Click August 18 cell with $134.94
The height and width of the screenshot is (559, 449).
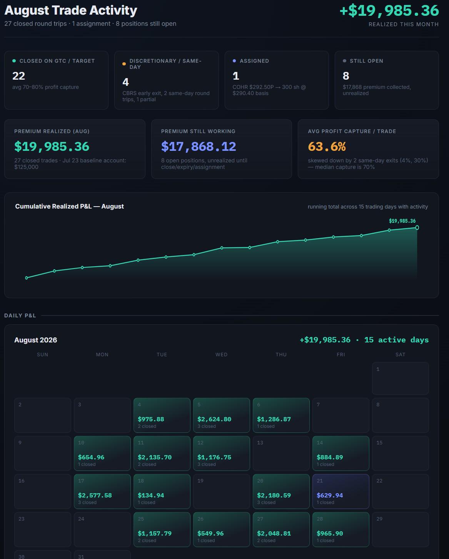(x=162, y=491)
